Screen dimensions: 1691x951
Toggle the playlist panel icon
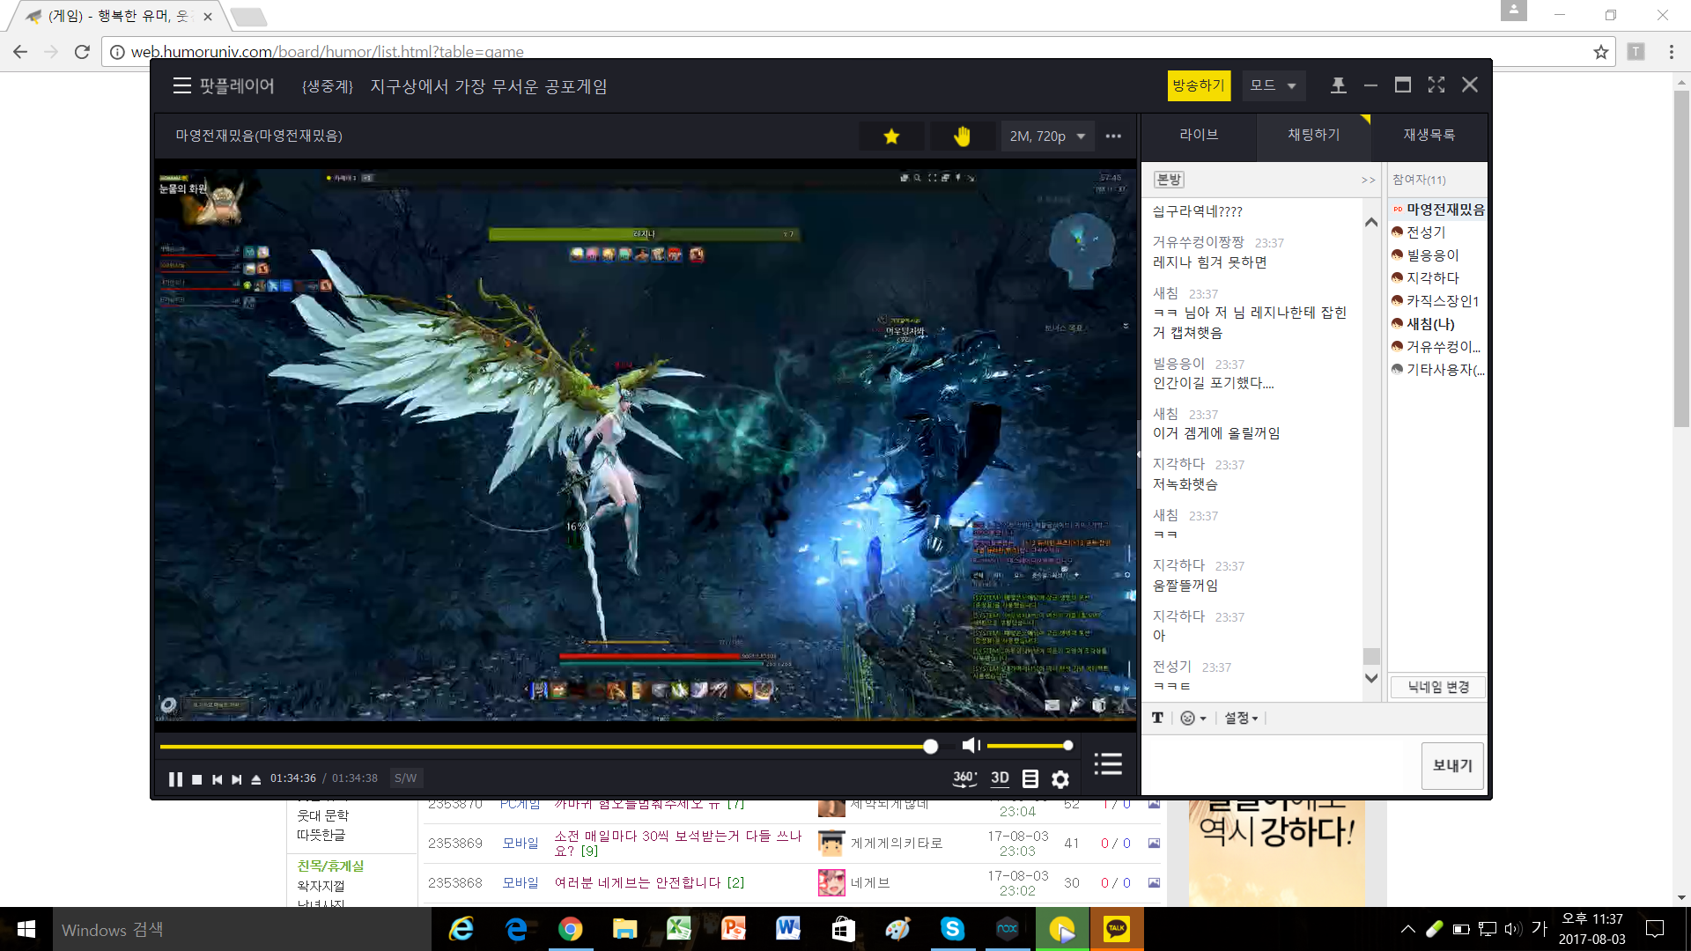pyautogui.click(x=1108, y=763)
